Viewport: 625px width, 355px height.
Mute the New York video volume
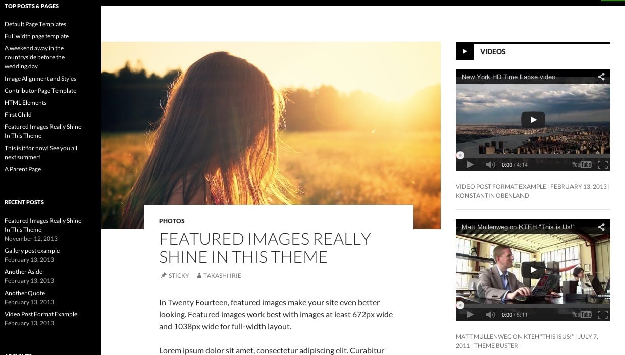pyautogui.click(x=490, y=165)
